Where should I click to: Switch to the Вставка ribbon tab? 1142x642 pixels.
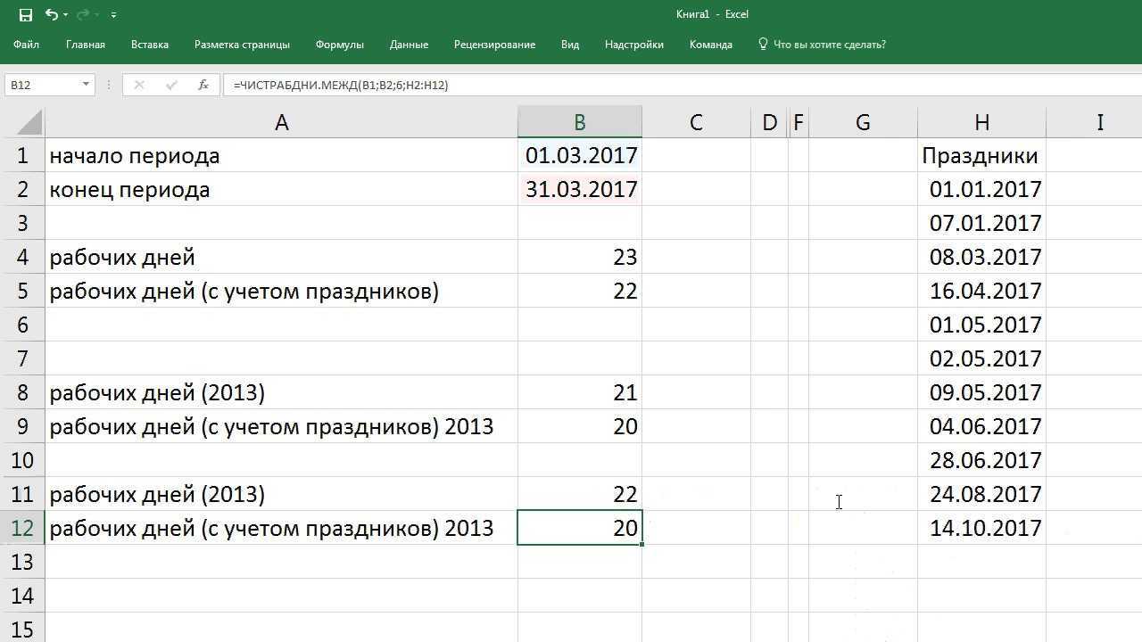click(x=149, y=45)
